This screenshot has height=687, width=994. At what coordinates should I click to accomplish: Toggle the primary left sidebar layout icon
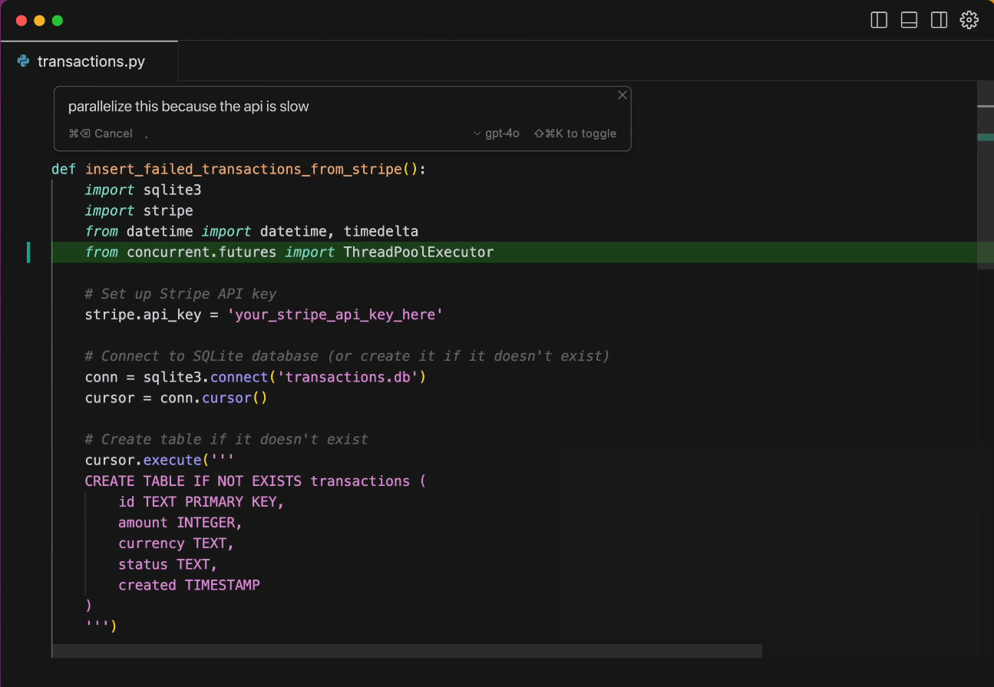879,20
